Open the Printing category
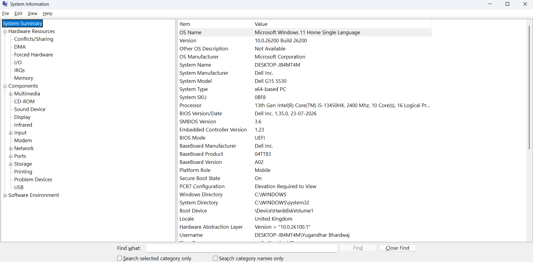This screenshot has height=262, width=533. [x=23, y=172]
